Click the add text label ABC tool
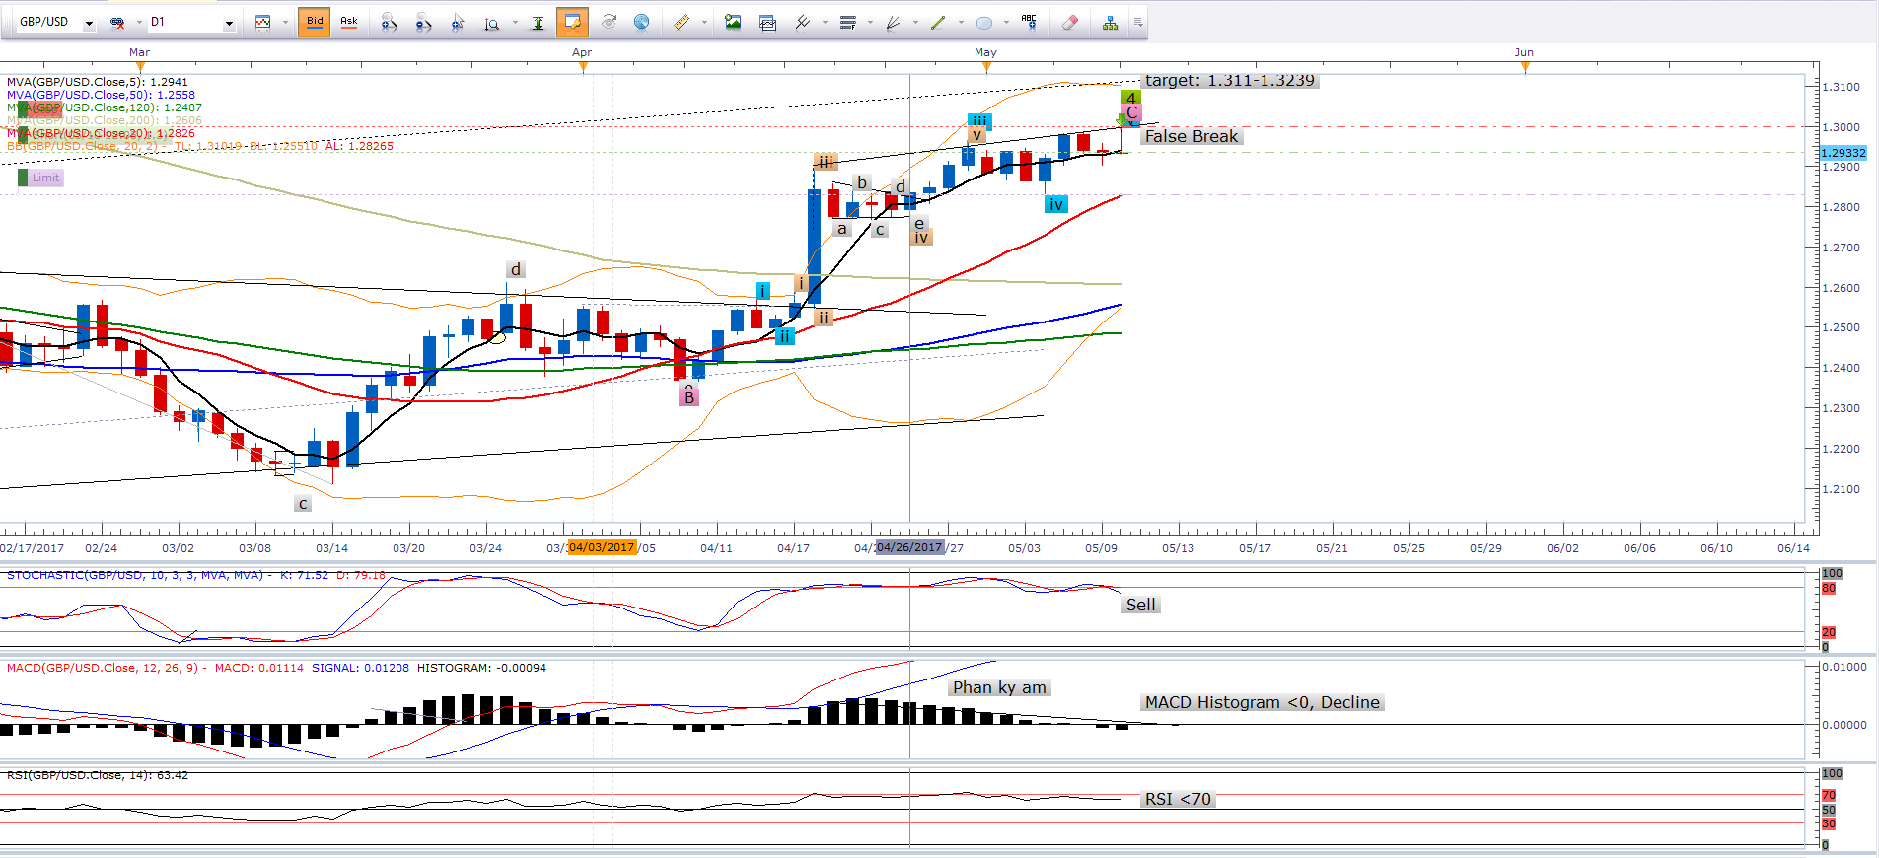 pyautogui.click(x=1029, y=22)
